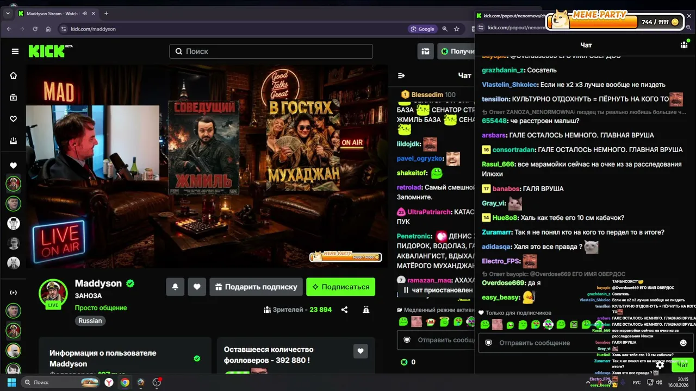Viewport: 696px width, 391px height.
Task: Go to Home in the Kick sidebar
Action: 14,75
